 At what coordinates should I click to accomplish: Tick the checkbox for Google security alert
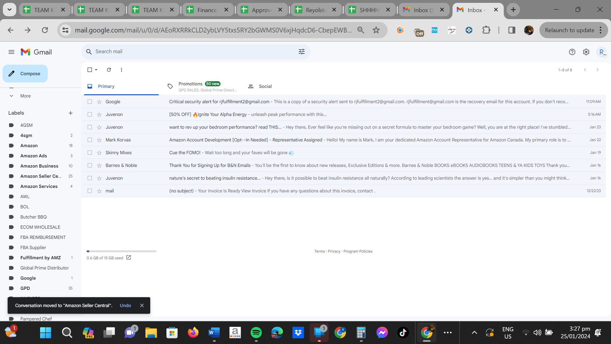pyautogui.click(x=90, y=102)
